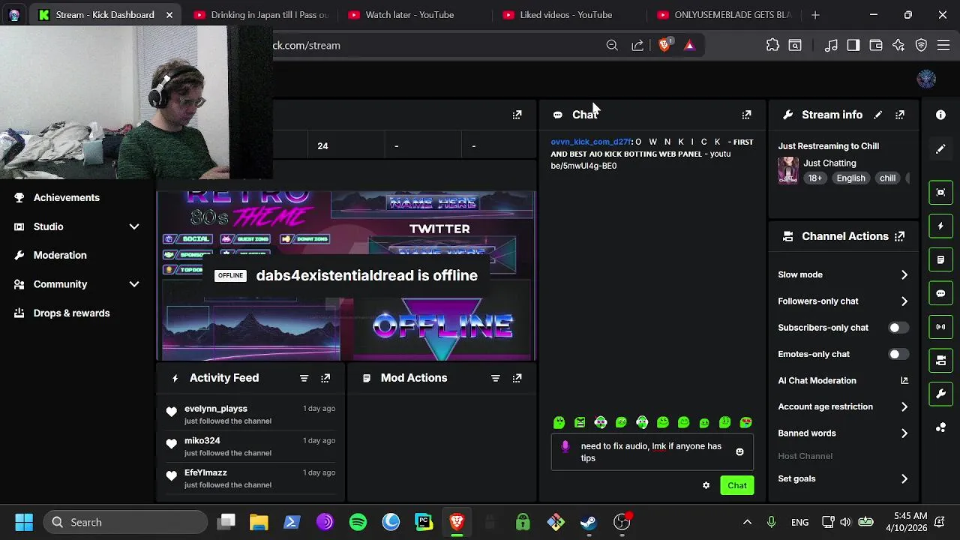The height and width of the screenshot is (540, 960).
Task: Open Set goals options
Action: 843,478
